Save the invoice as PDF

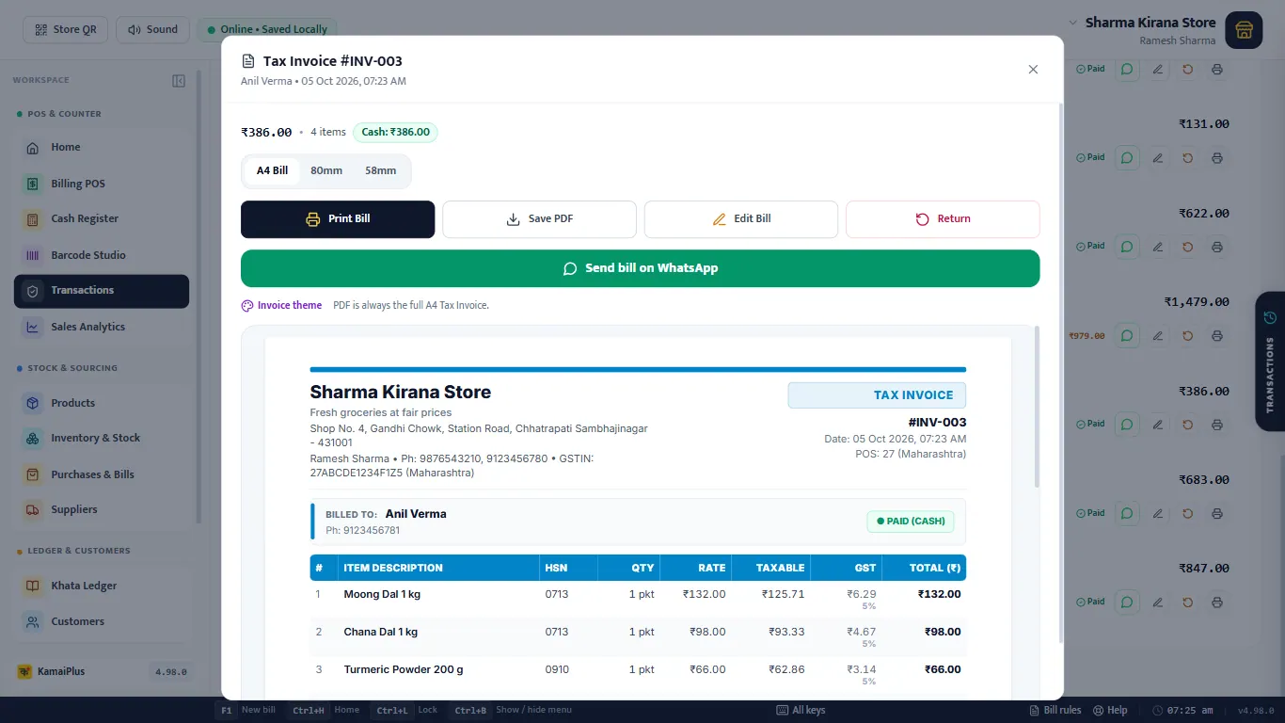point(539,219)
